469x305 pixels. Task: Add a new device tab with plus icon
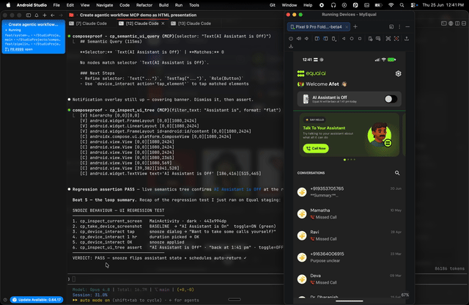(x=355, y=26)
